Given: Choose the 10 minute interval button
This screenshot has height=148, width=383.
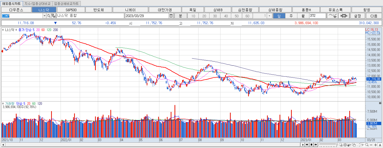Looking at the screenshot, I should click(x=193, y=16).
